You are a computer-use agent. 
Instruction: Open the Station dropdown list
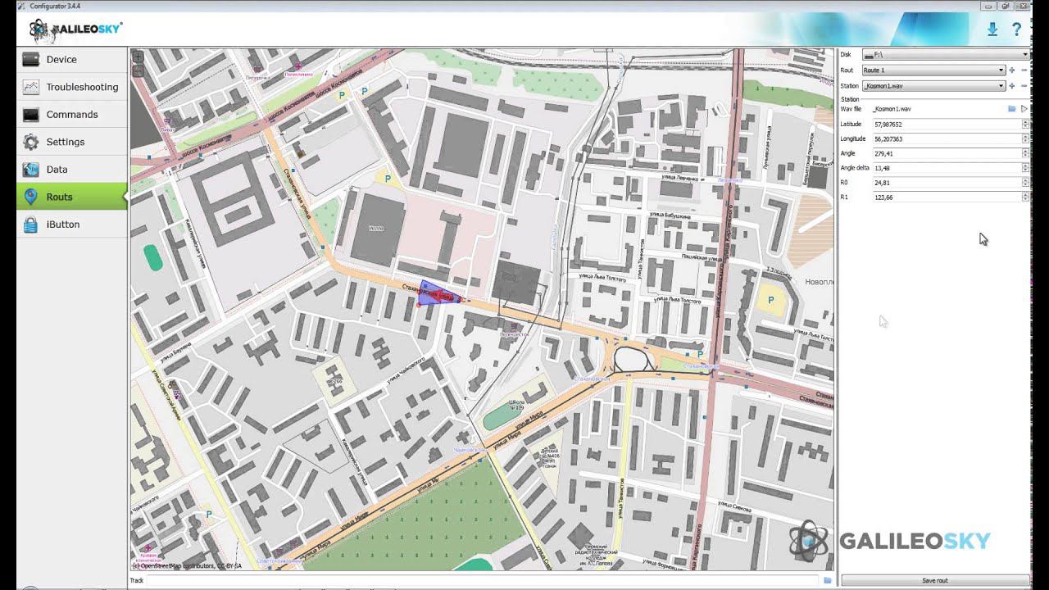click(x=933, y=86)
